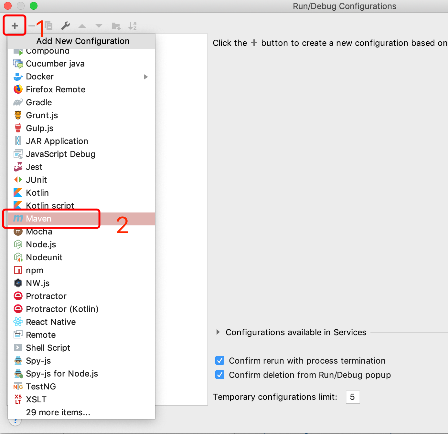448x434 pixels.
Task: Click 29 more items to show all
Action: pos(81,412)
